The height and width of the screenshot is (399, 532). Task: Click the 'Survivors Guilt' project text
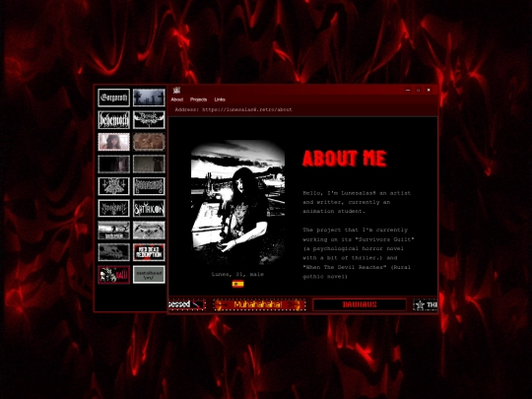(x=384, y=239)
